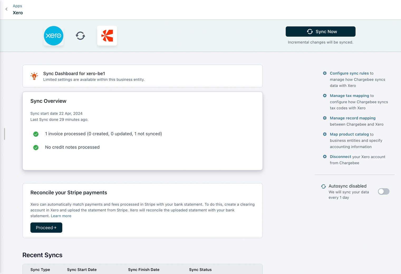The image size is (401, 274).
Task: Click the lightbulb icon in Sync Dashboard banner
Action: (x=34, y=76)
